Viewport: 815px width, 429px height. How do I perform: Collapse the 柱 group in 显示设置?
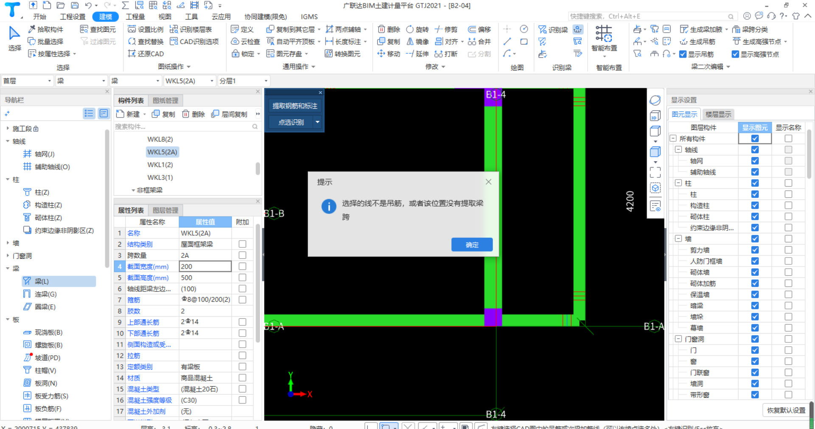678,183
